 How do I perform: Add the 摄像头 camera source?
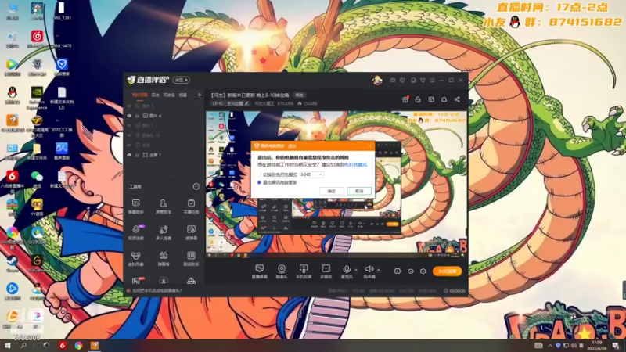coord(282,271)
